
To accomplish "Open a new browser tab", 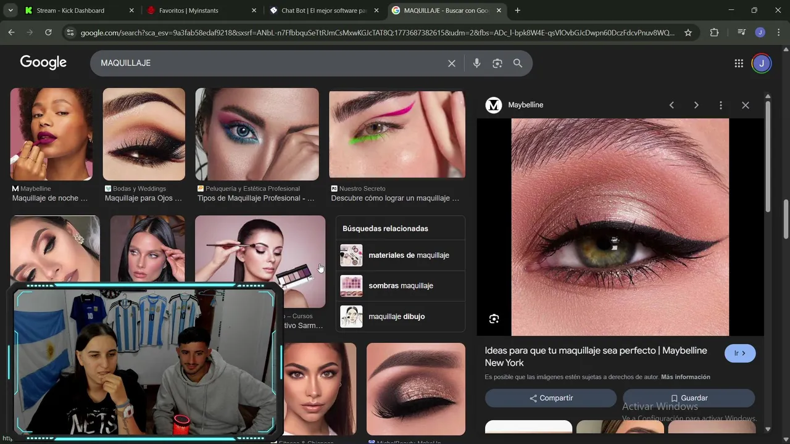I will (x=517, y=10).
